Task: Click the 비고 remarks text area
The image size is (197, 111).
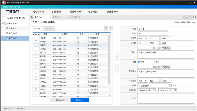Action: (x=166, y=98)
